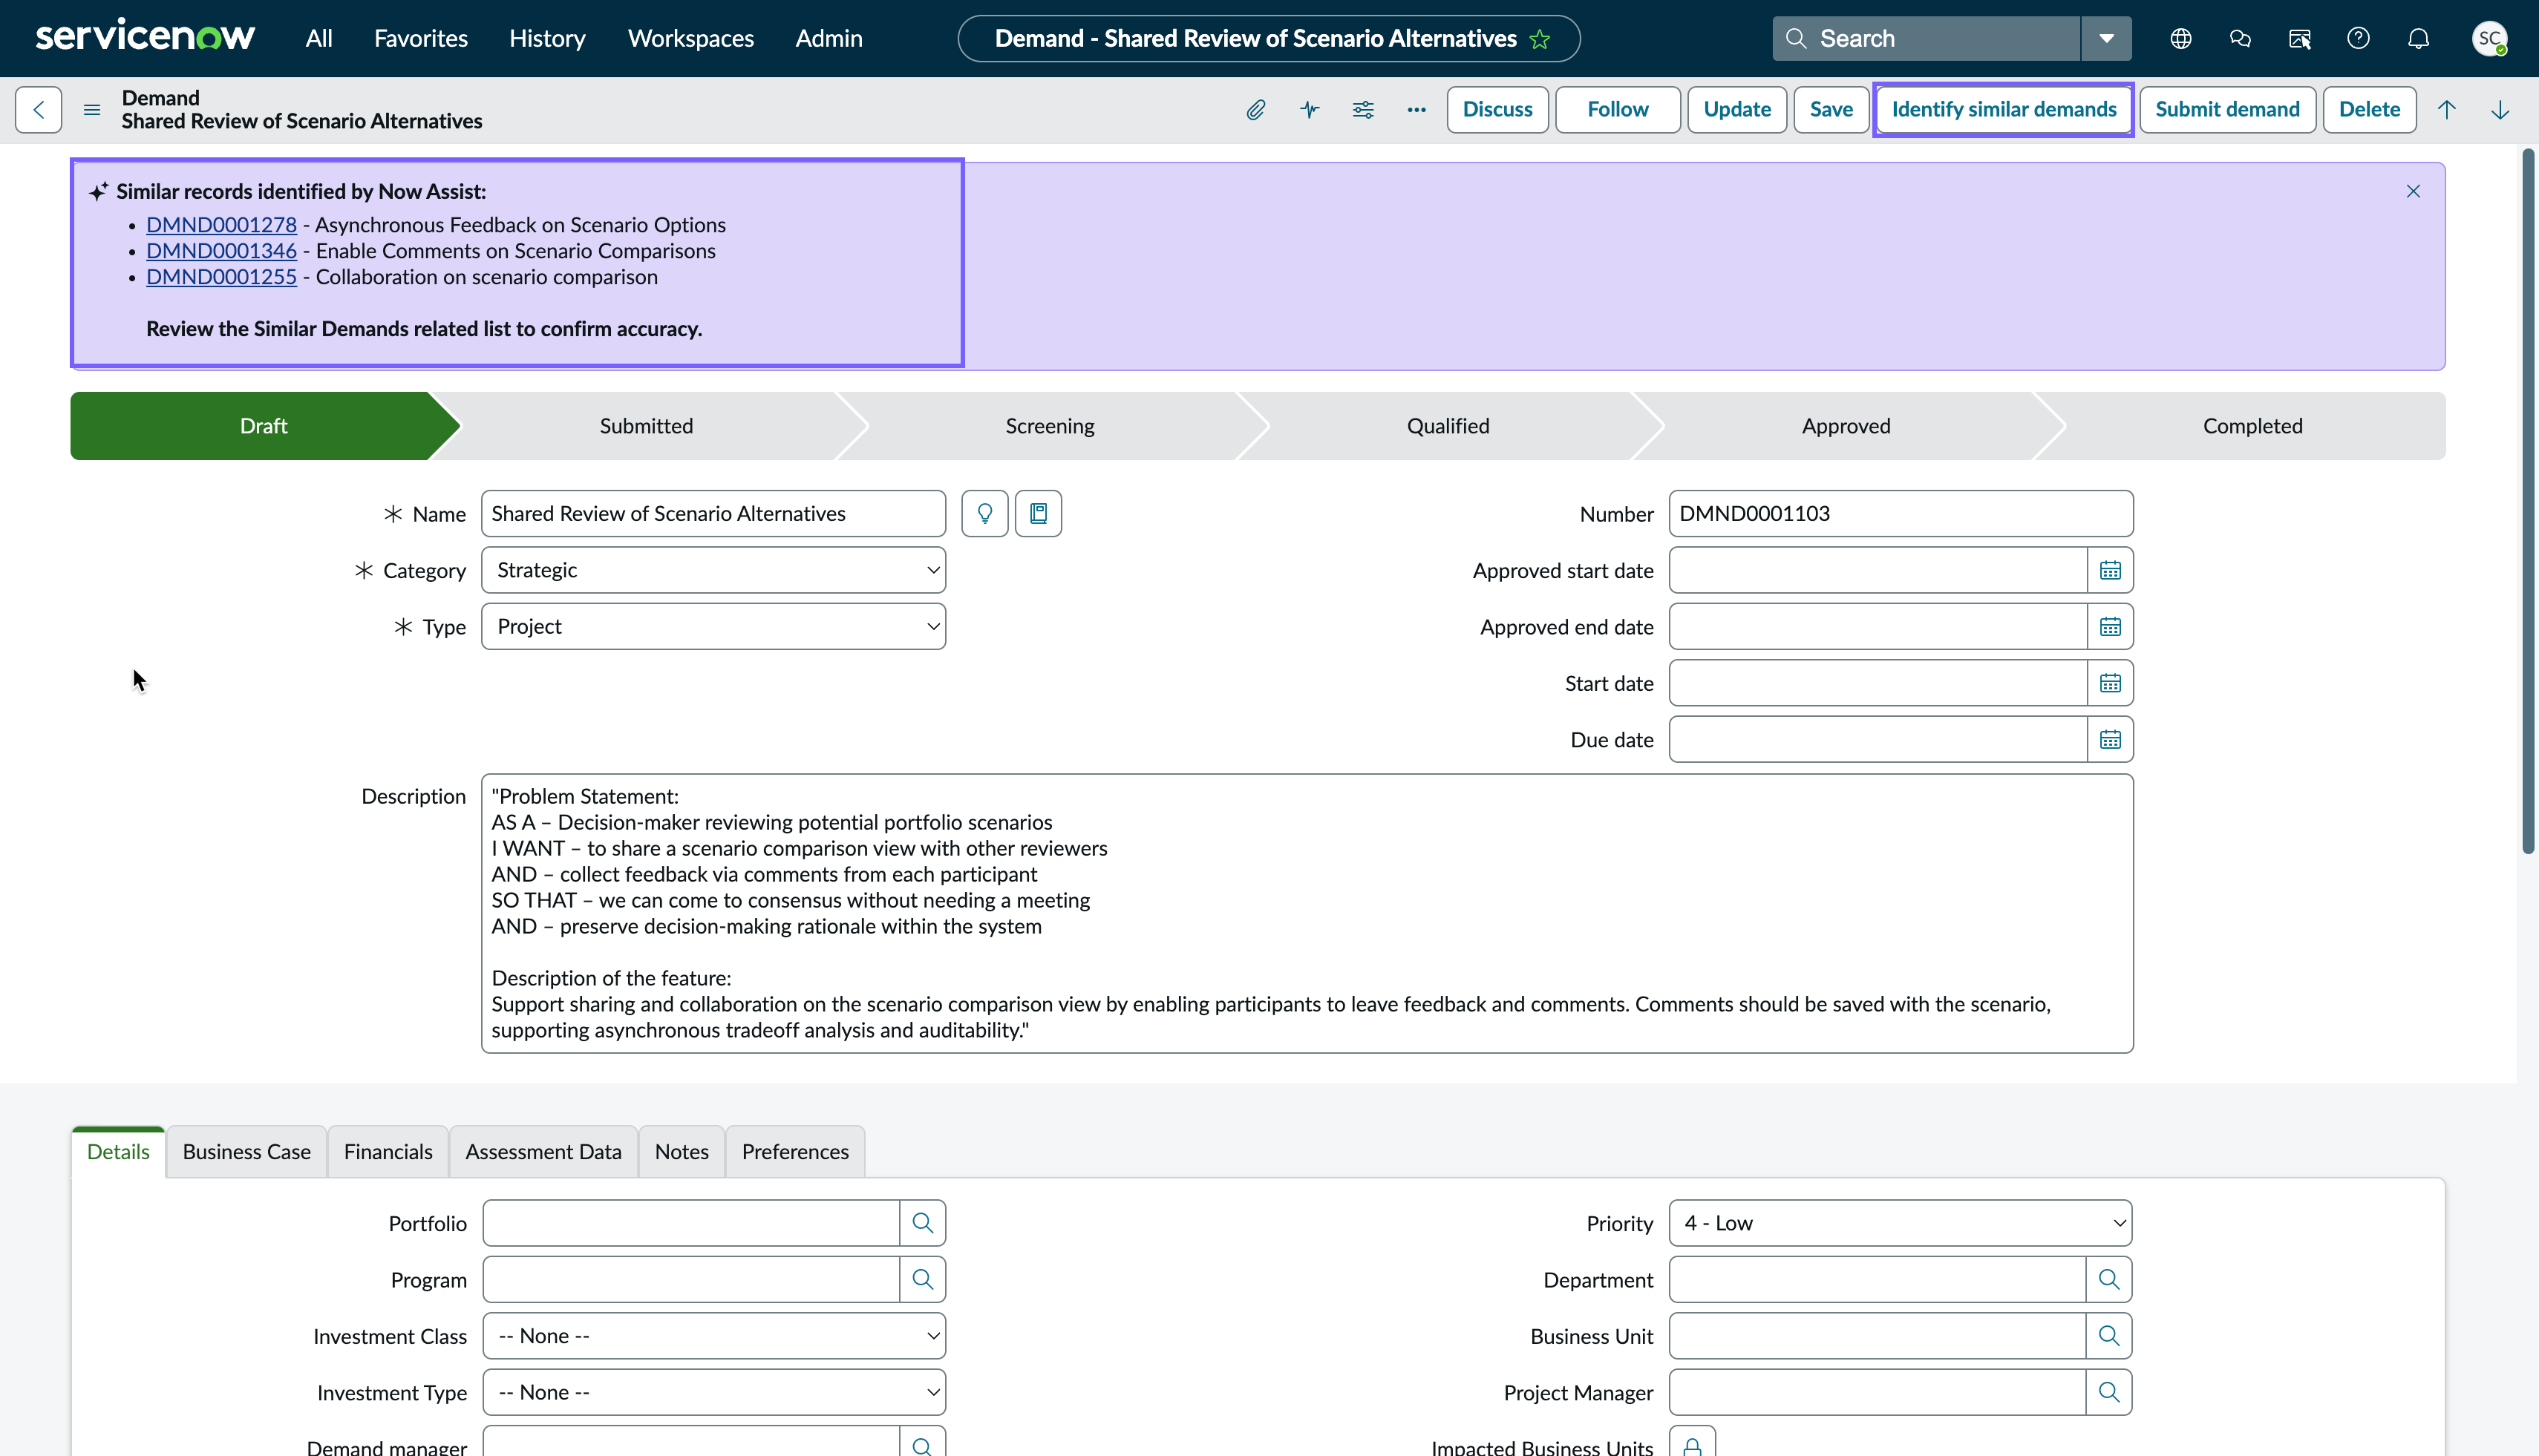The width and height of the screenshot is (2539, 1456).
Task: Click Program lookup magnifier icon
Action: click(922, 1279)
